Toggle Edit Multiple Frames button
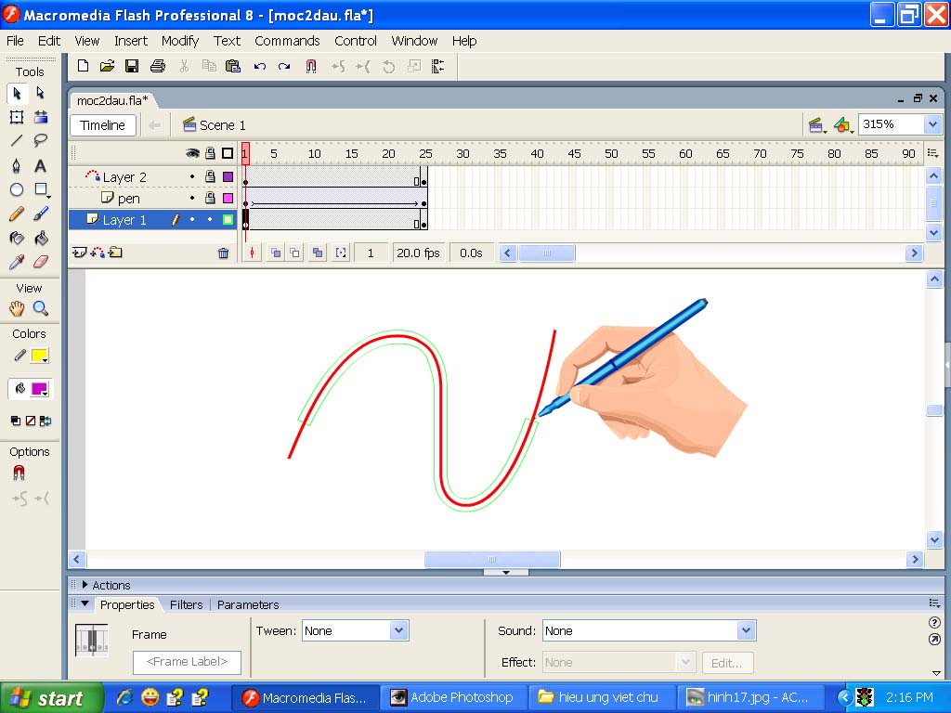Viewport: 951px width, 713px height. pos(318,253)
